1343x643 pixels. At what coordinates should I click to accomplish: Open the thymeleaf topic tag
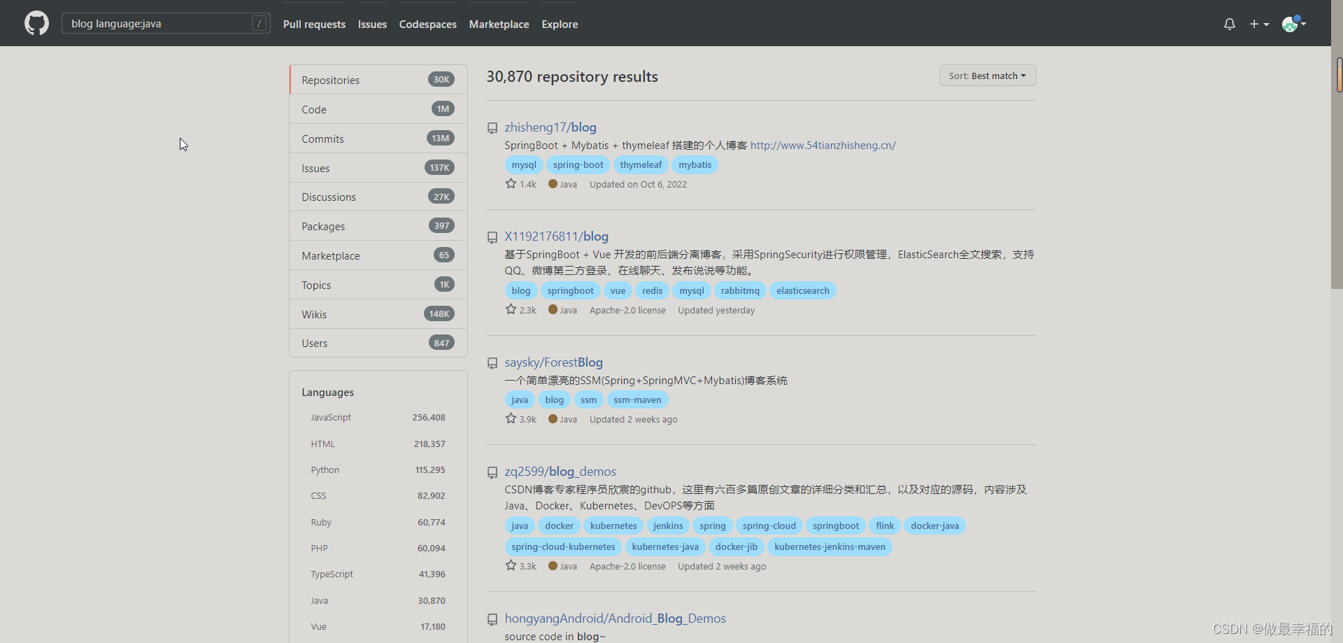click(641, 165)
